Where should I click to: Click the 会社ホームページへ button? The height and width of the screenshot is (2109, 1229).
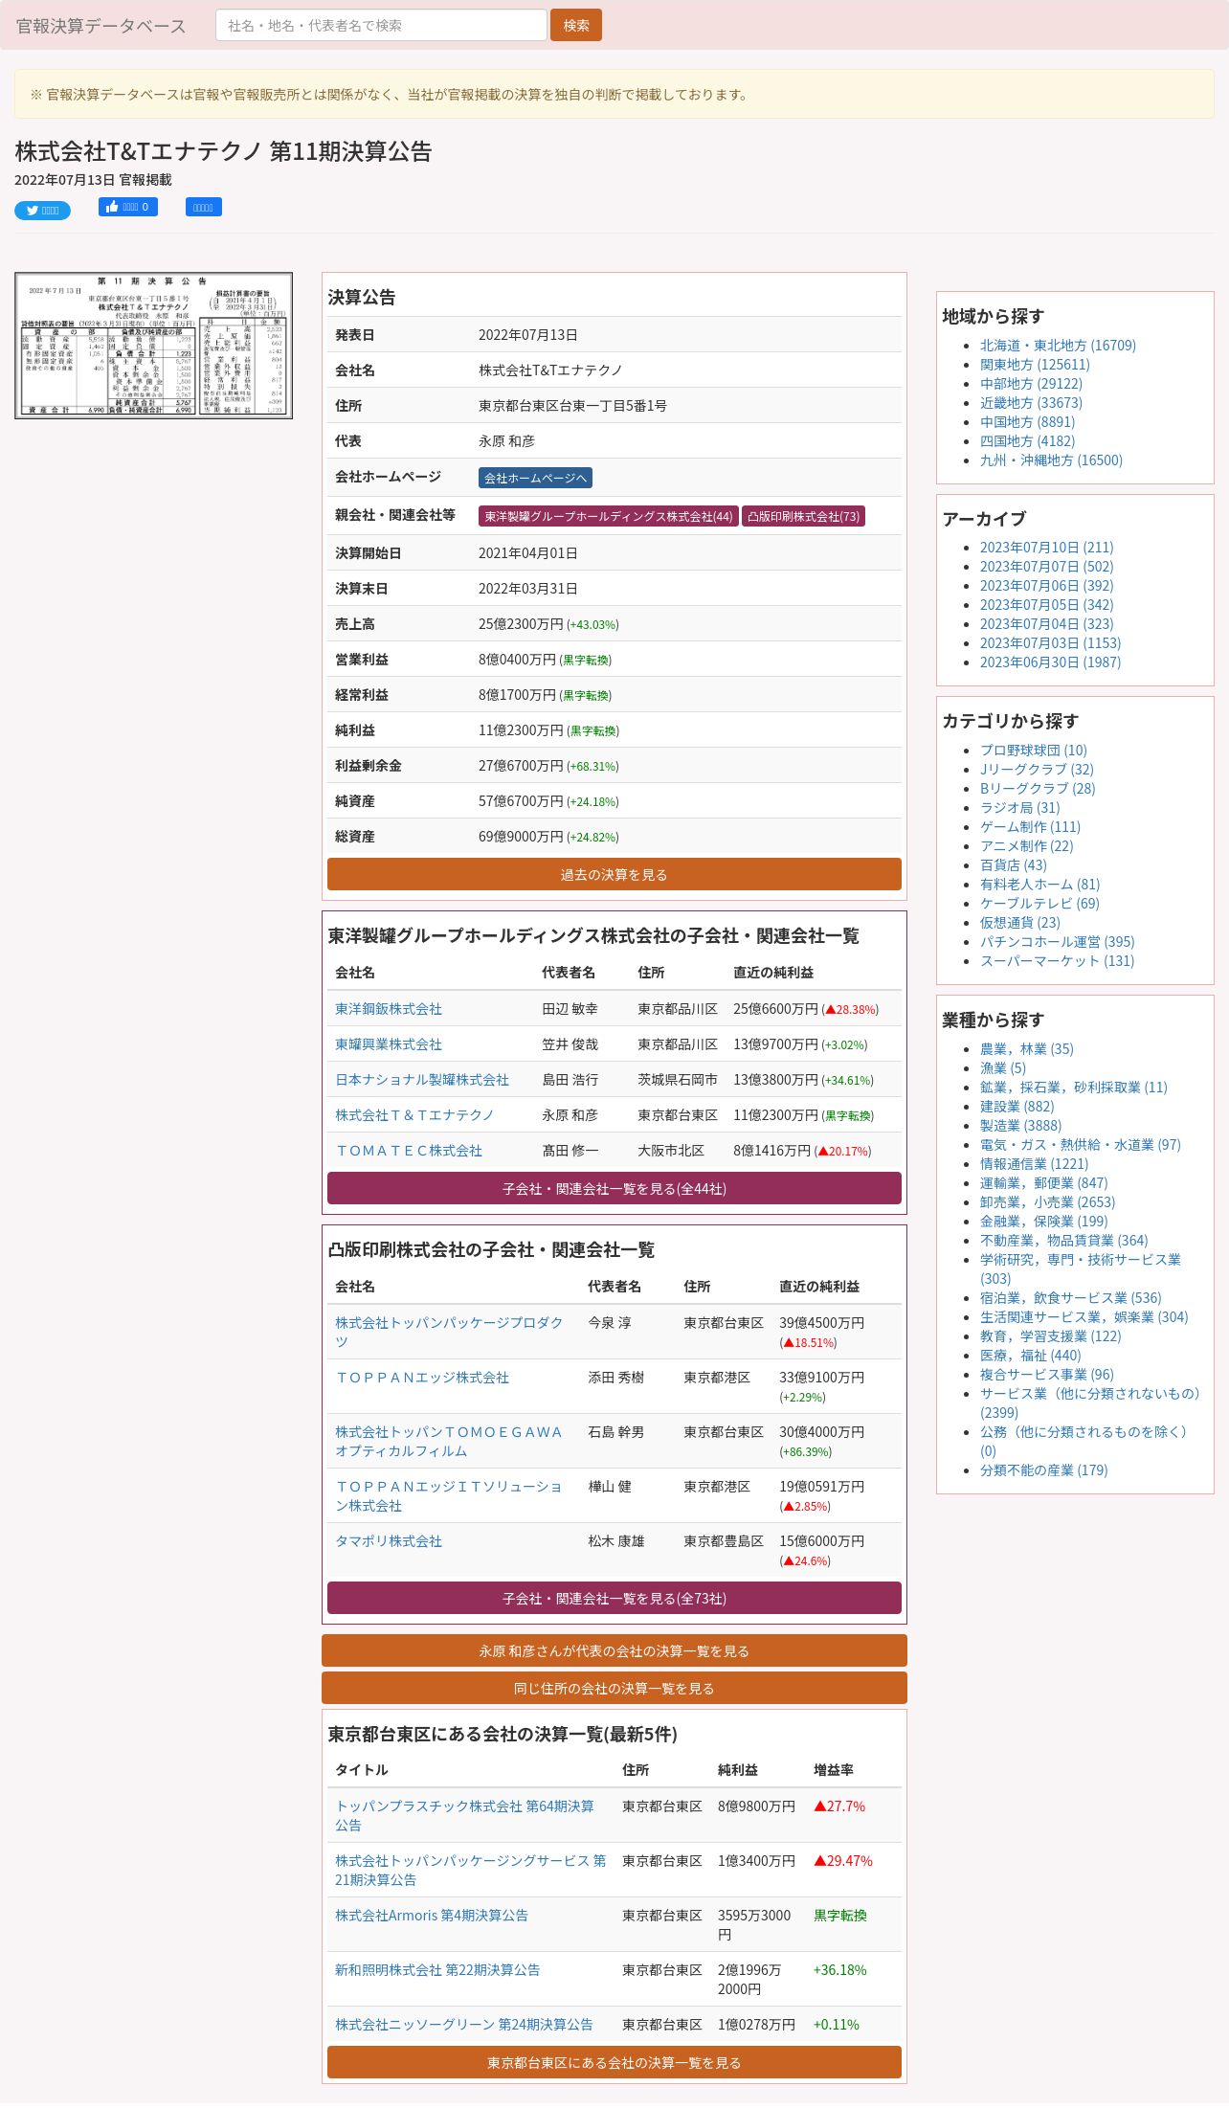click(535, 478)
